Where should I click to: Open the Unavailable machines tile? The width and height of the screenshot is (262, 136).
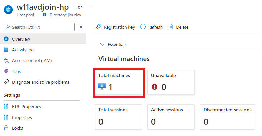pyautogui.click(x=171, y=82)
